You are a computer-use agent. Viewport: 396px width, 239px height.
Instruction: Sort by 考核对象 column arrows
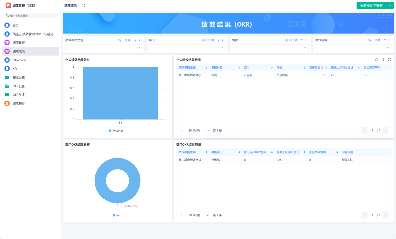(x=239, y=67)
